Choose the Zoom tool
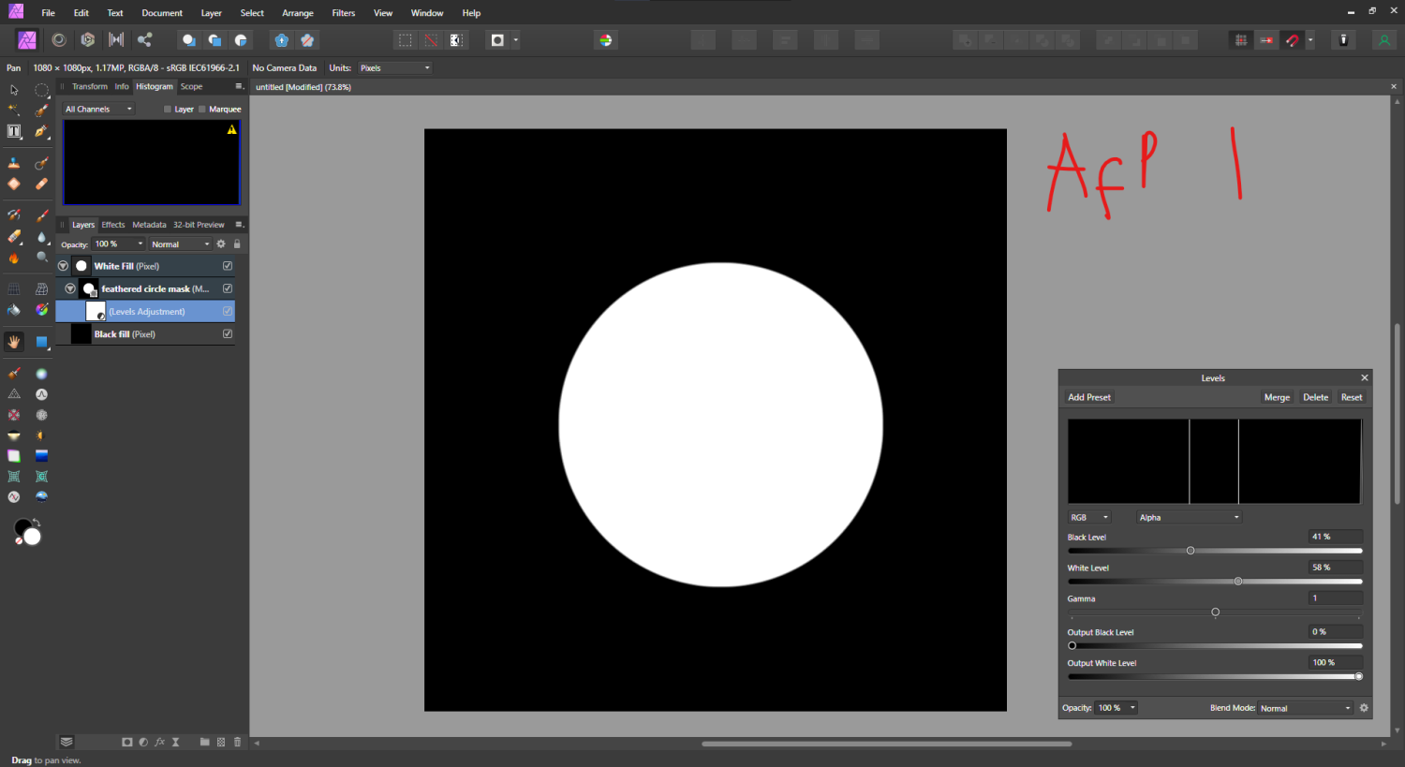1405x767 pixels. 41,257
